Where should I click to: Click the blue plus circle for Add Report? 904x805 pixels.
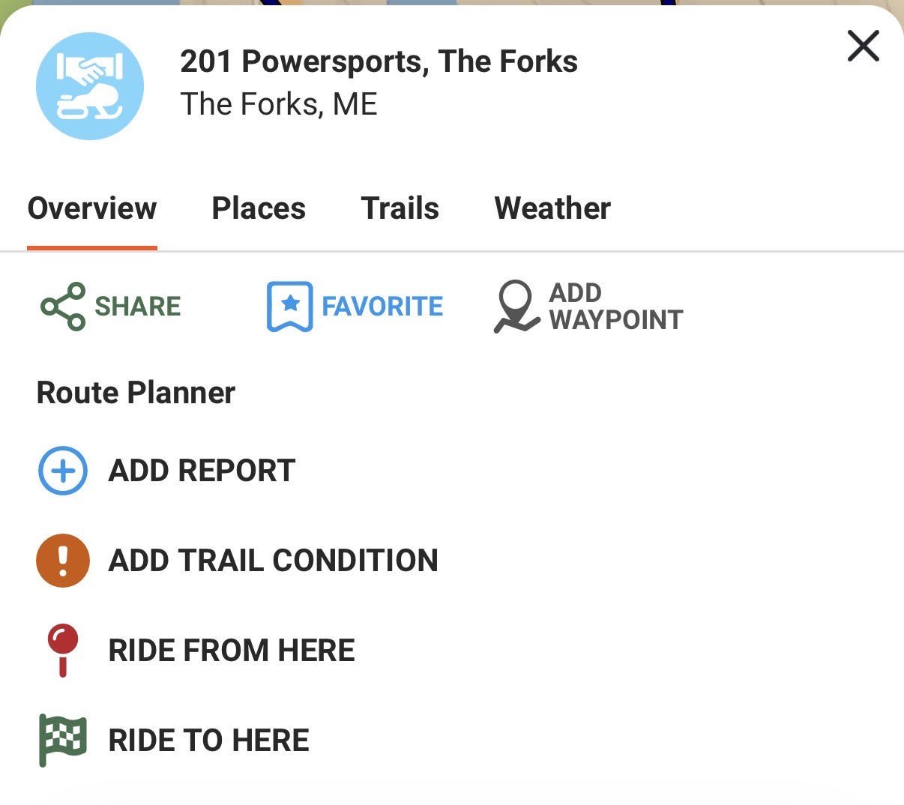pos(62,471)
